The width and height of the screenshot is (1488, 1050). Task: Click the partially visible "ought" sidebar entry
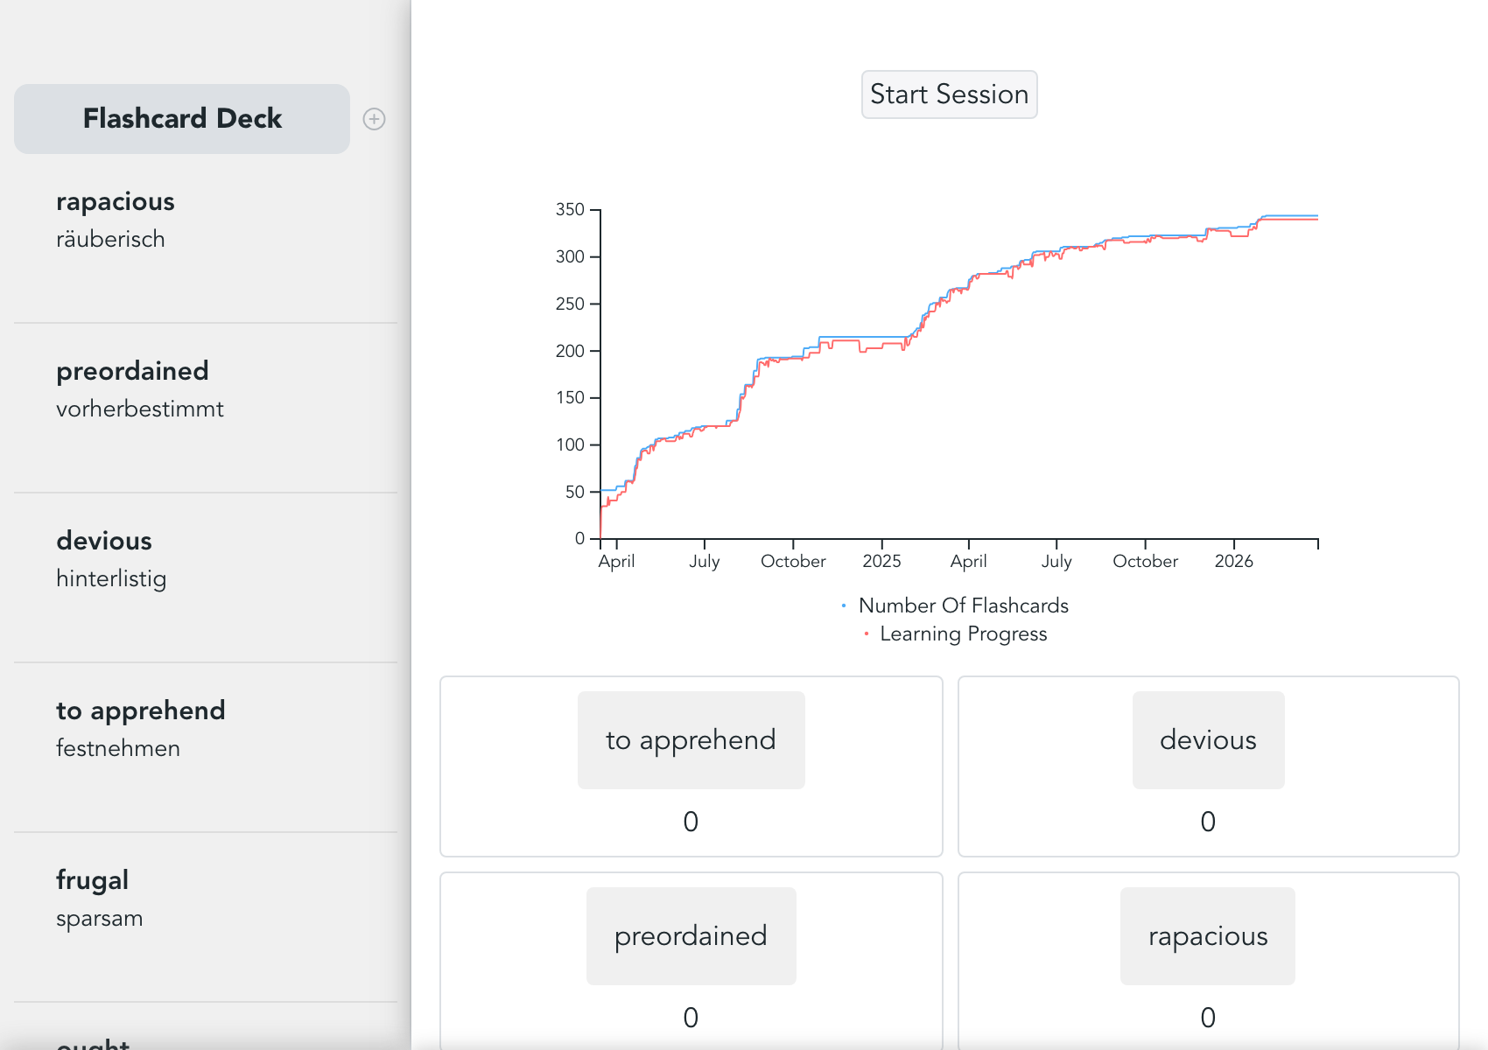pos(93,1043)
